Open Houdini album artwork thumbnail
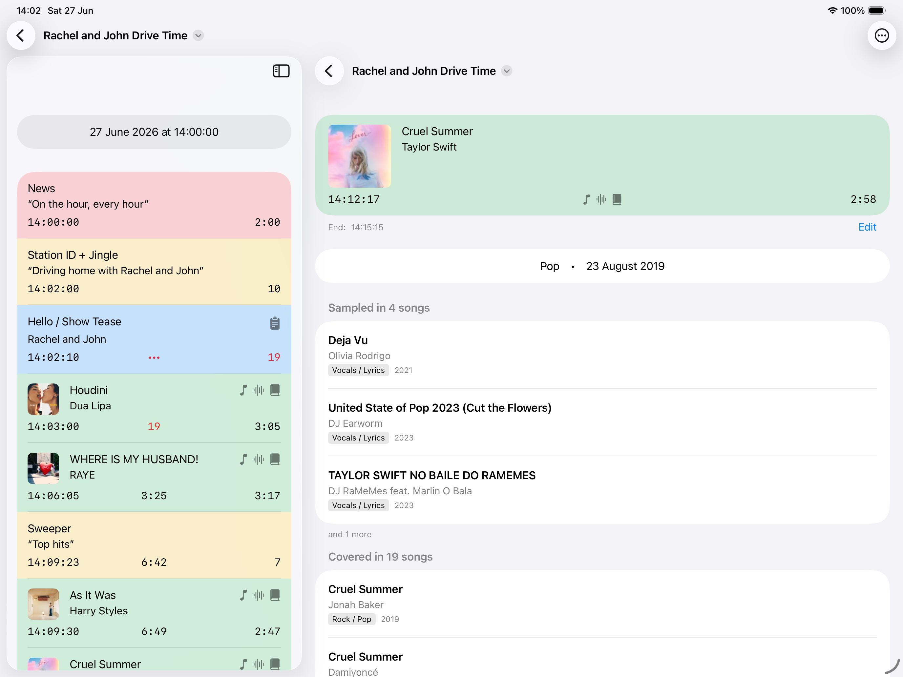The image size is (903, 677). [x=43, y=399]
